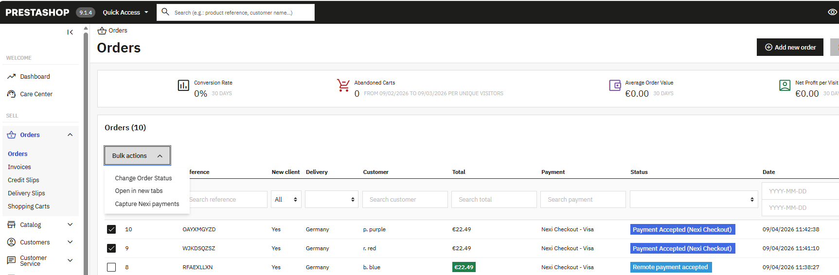This screenshot has height=275, width=839.
Task: Click the Orders basket icon in sidebar
Action: 12,135
